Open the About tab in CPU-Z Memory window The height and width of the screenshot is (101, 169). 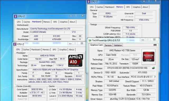145,7
